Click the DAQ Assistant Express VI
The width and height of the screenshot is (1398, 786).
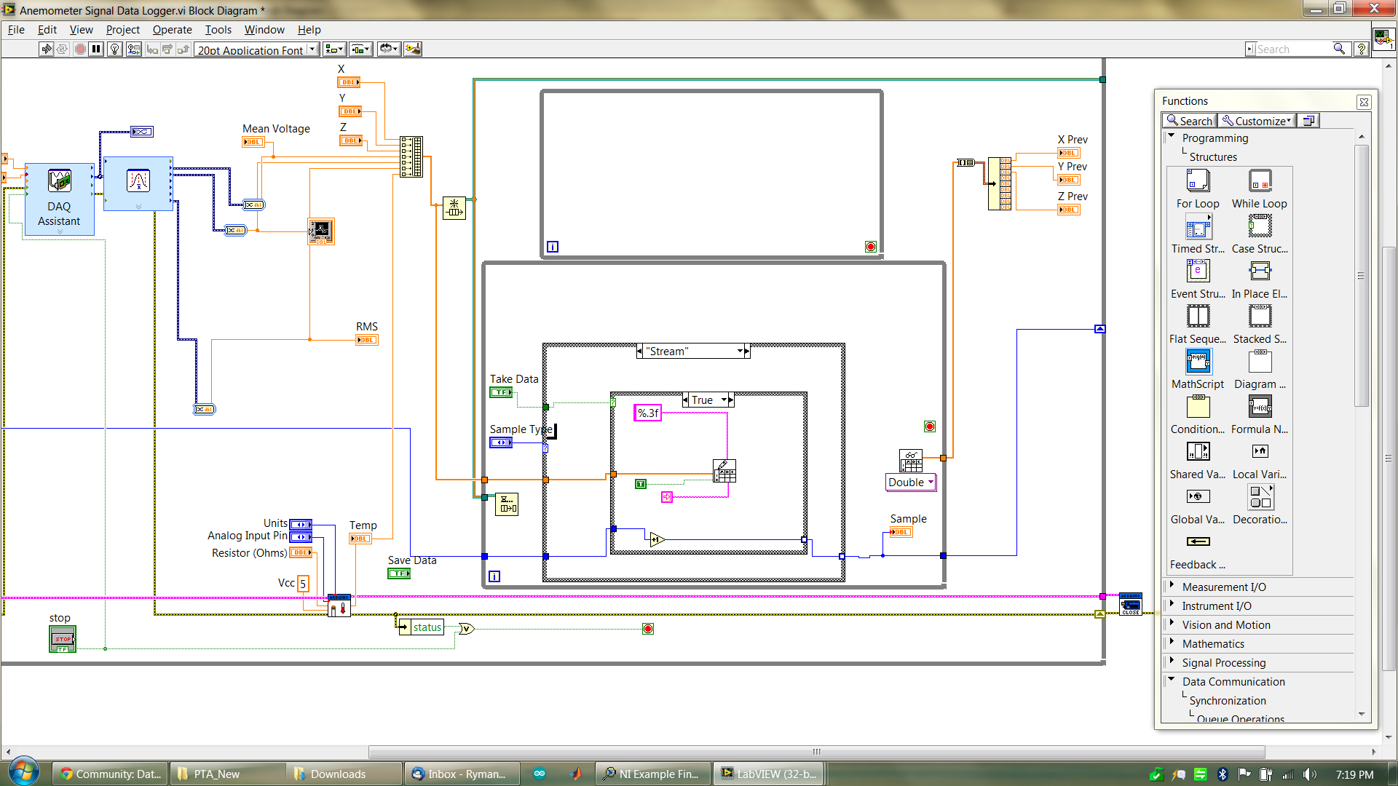tap(60, 199)
